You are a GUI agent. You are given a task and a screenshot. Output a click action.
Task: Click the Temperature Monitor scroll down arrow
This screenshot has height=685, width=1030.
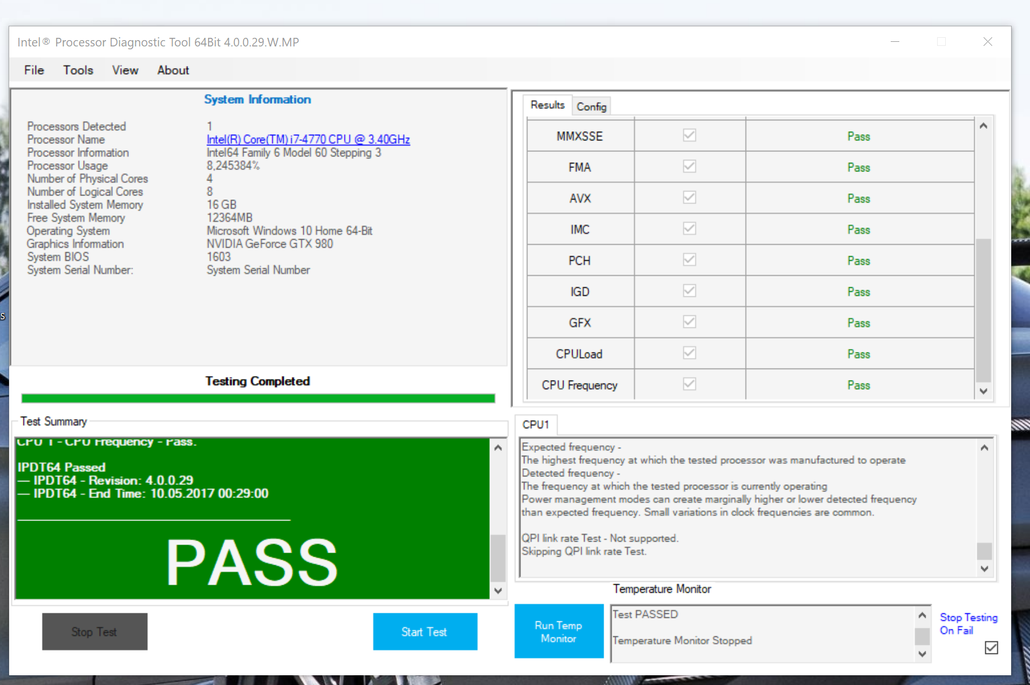[922, 653]
